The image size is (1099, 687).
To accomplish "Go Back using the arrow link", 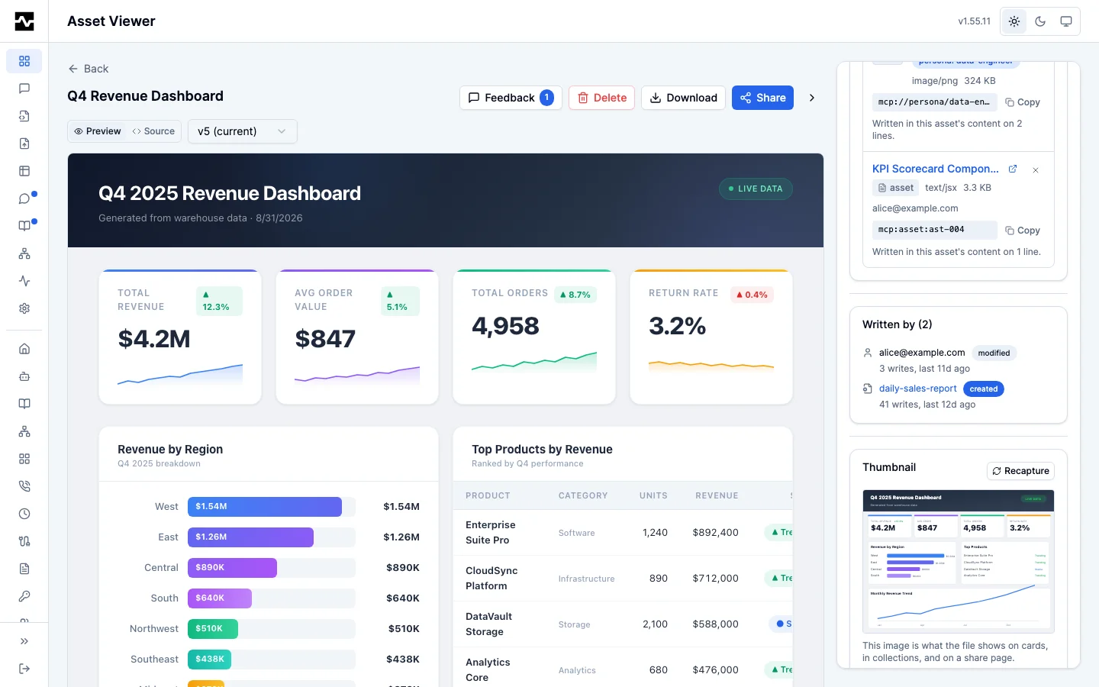I will coord(89,69).
